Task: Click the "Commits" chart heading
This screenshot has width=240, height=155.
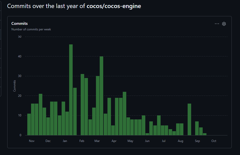Action: [x=20, y=24]
